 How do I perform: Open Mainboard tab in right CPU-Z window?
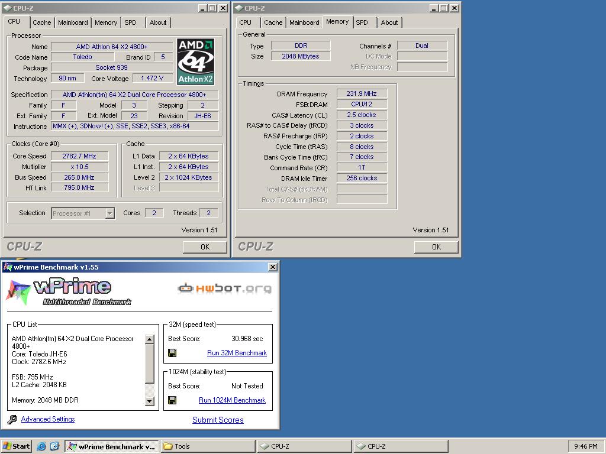(x=304, y=22)
